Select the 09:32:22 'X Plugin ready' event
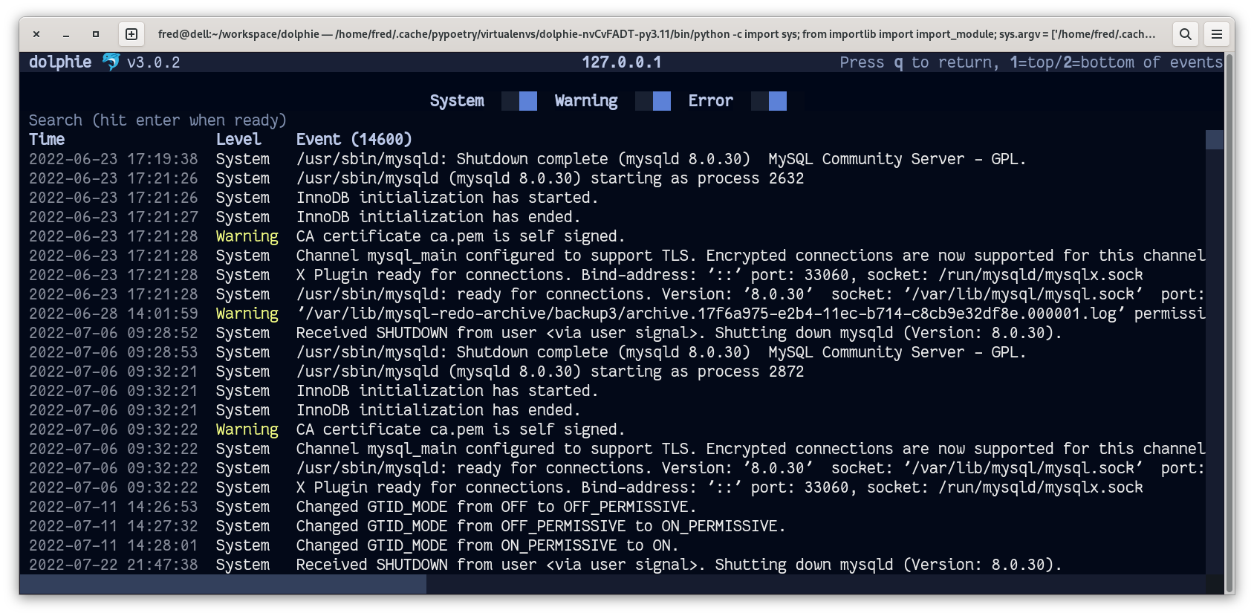Screen dimensions: 1254x616 coord(719,487)
